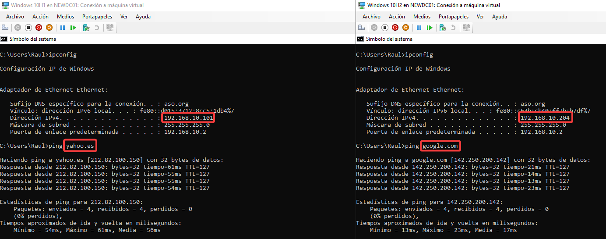
Task: Open the Acción menu in Windows 10H2 window
Action: click(x=397, y=17)
